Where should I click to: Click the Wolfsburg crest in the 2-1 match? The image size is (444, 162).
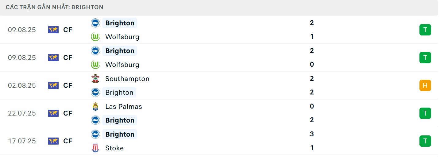tap(95, 37)
